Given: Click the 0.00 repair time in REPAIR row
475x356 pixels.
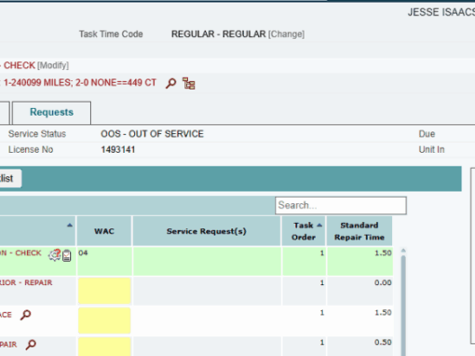Looking at the screenshot, I should (x=383, y=282).
